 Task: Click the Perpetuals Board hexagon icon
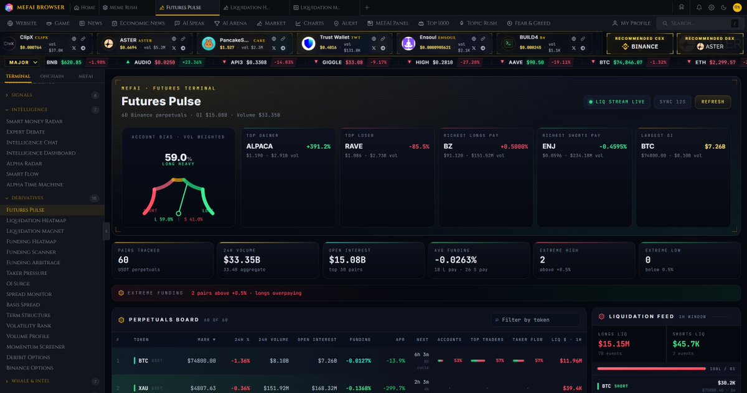[121, 320]
